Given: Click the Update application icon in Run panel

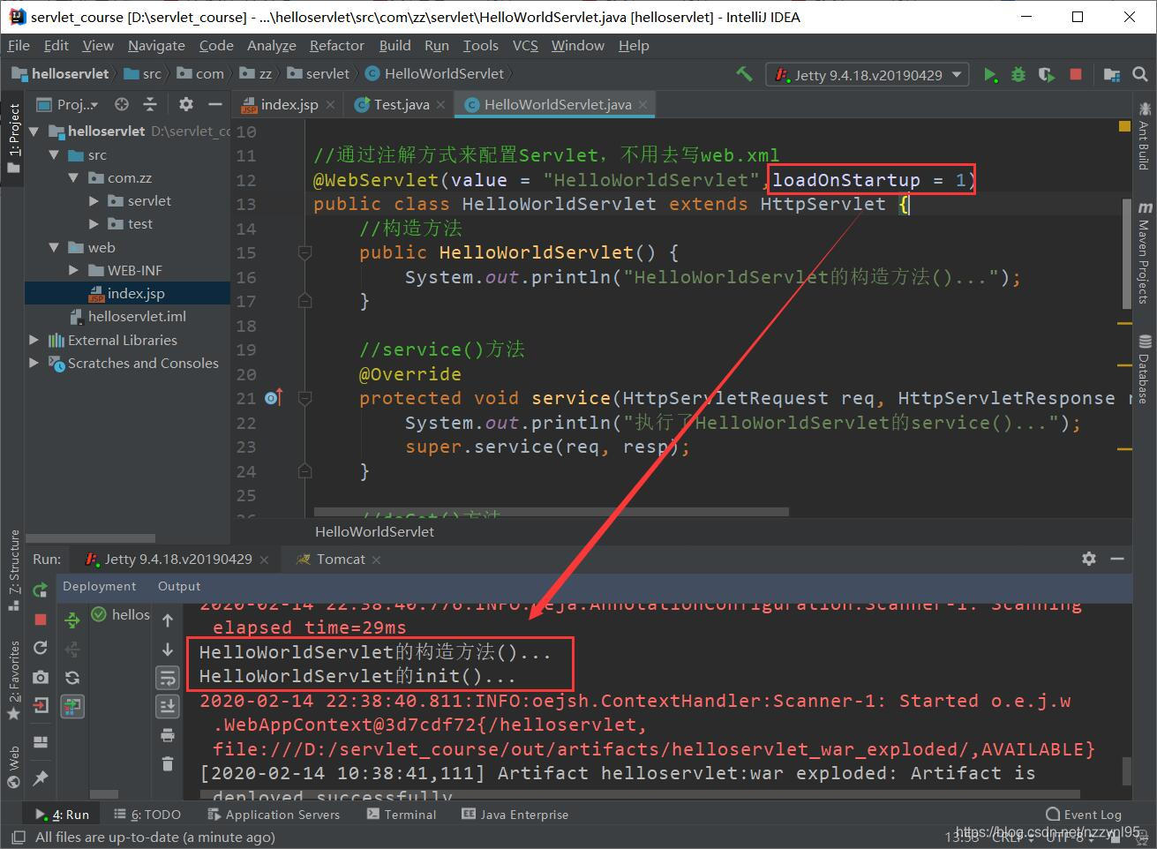Looking at the screenshot, I should (x=40, y=648).
